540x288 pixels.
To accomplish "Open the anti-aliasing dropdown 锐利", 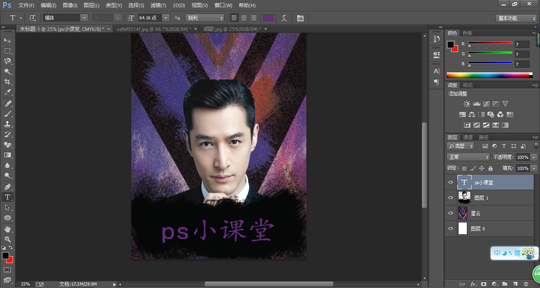I will click(x=205, y=18).
